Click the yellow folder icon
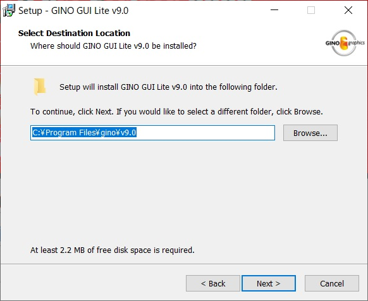Viewport: 368px width, 301px height. coord(40,87)
